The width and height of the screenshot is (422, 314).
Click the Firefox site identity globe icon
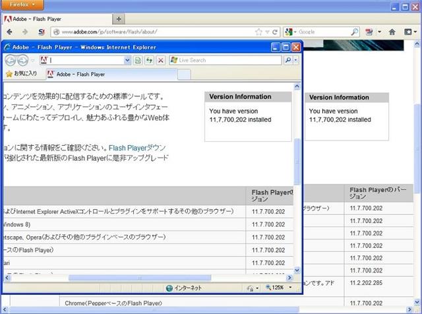pyautogui.click(x=56, y=32)
